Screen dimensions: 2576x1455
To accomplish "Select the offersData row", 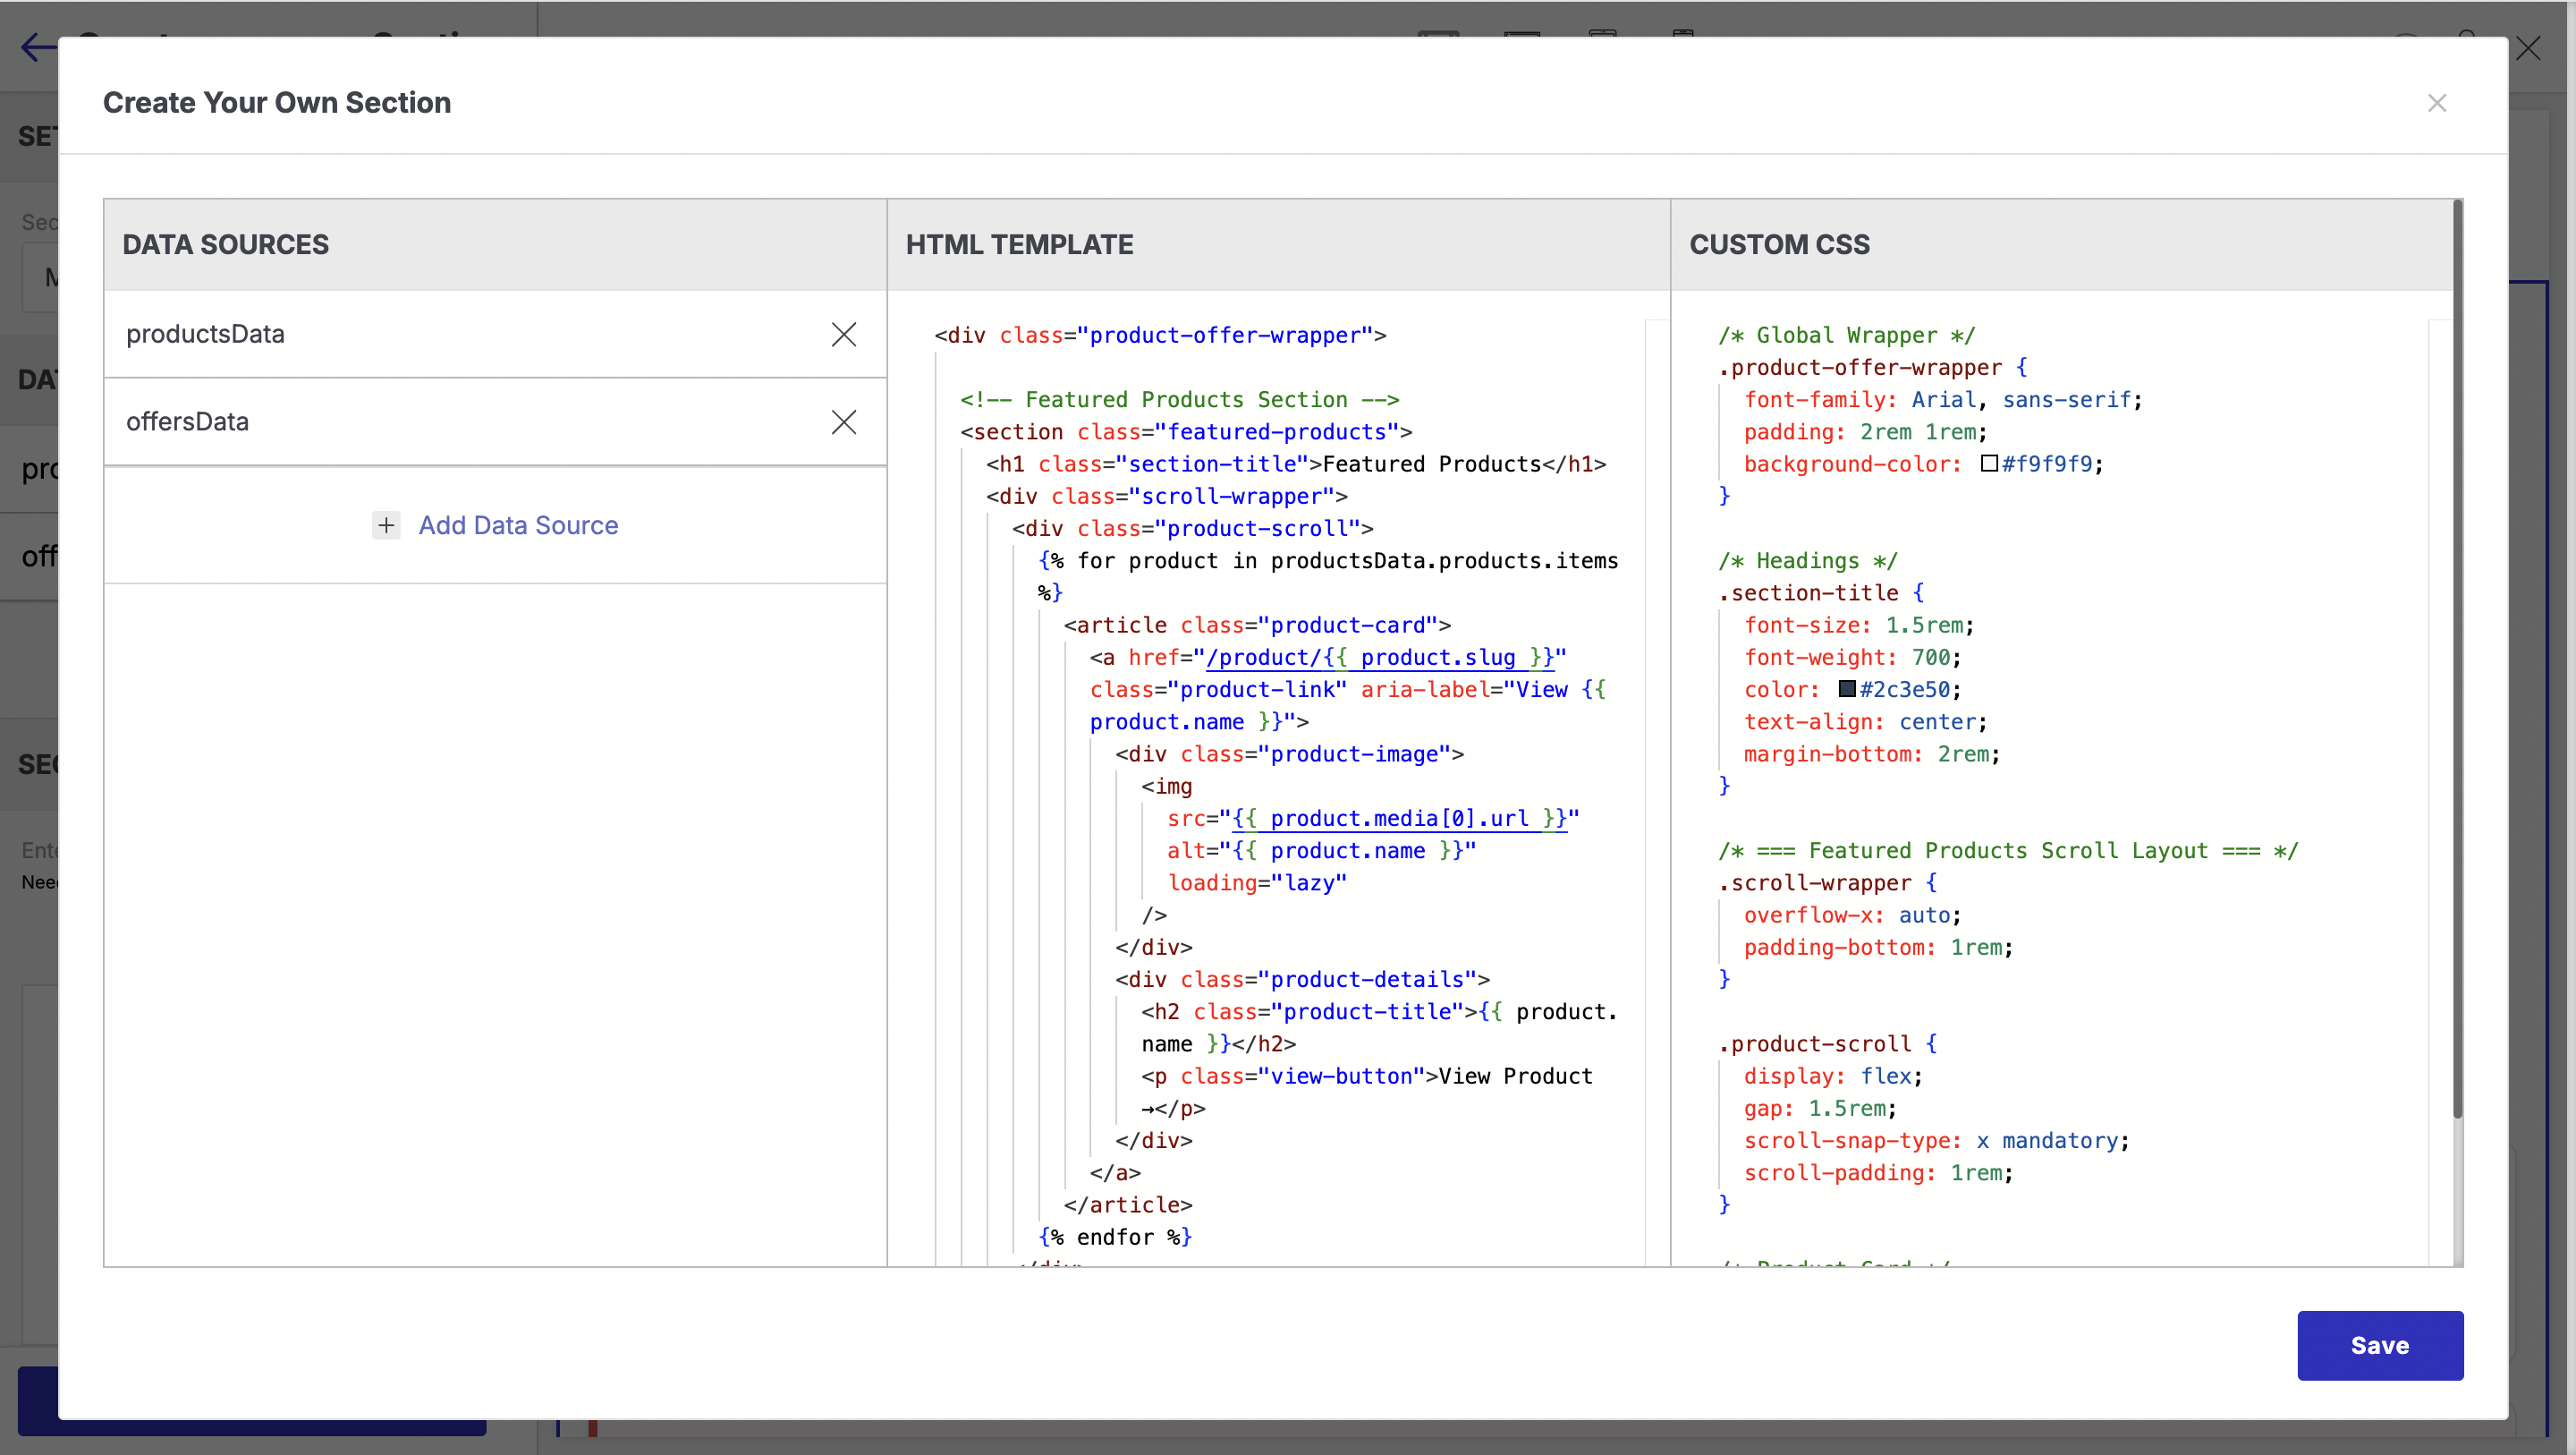I will tap(495, 422).
